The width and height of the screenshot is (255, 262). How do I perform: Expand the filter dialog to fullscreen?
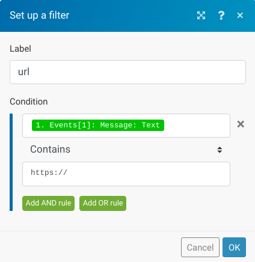pyautogui.click(x=201, y=16)
